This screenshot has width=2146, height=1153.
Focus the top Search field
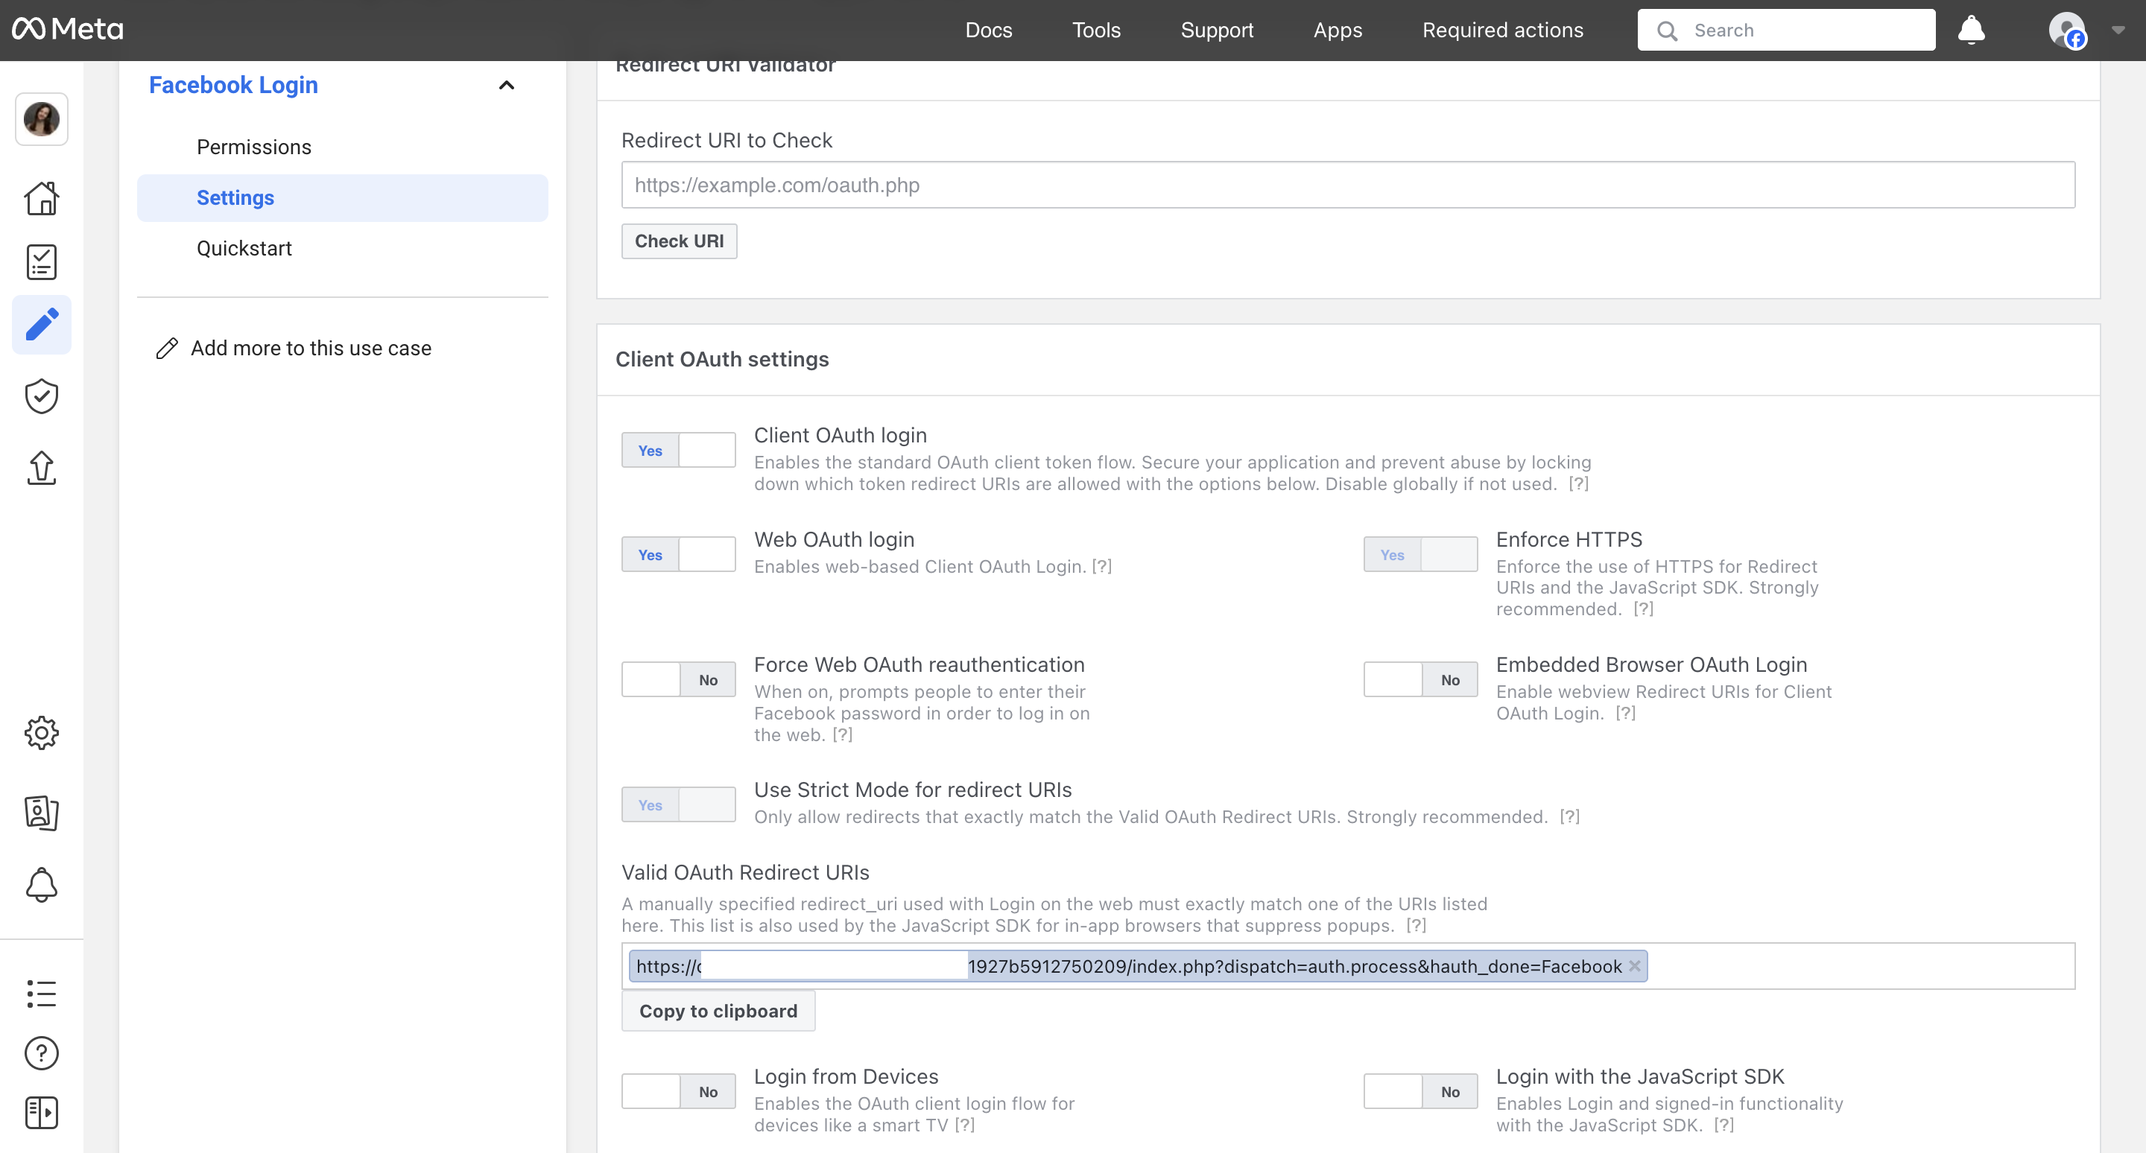coord(1786,30)
